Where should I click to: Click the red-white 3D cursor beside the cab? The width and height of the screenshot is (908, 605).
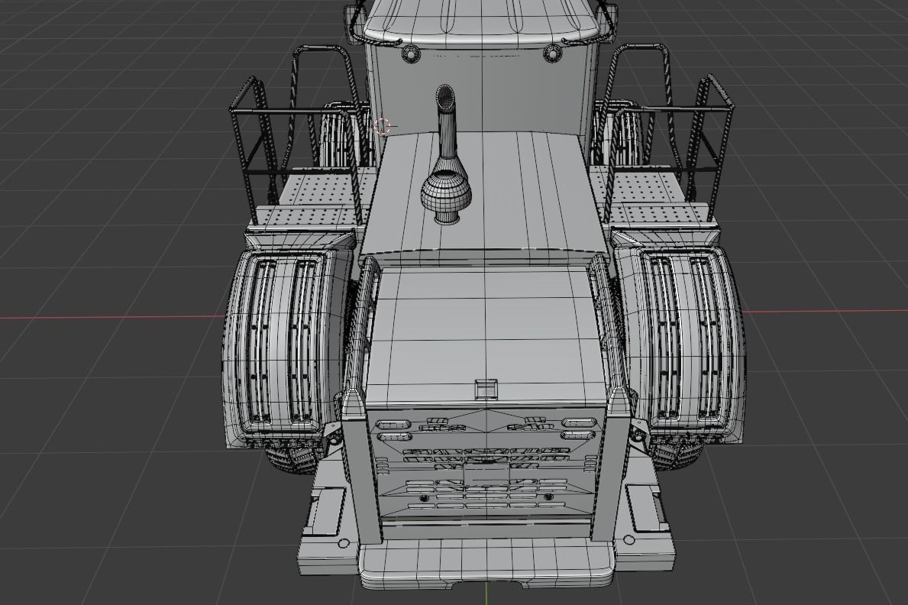(382, 126)
